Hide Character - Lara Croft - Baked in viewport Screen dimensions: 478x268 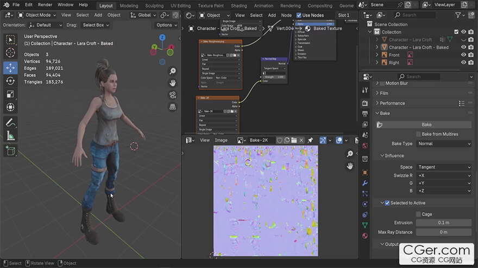point(463,48)
